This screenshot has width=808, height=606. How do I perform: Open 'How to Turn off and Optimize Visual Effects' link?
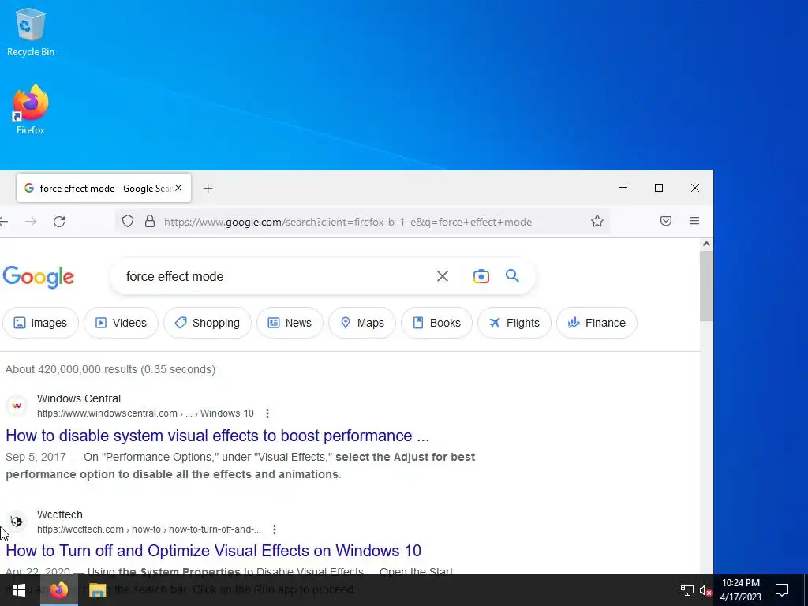pyautogui.click(x=213, y=551)
